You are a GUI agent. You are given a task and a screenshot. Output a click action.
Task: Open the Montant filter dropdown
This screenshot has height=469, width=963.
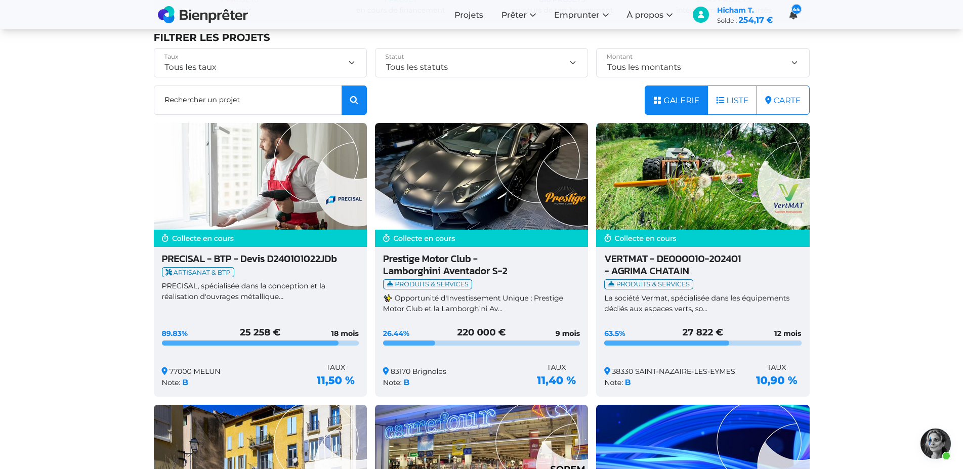tap(703, 63)
